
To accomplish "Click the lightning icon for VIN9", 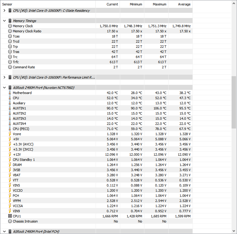I will tap(10, 211).
